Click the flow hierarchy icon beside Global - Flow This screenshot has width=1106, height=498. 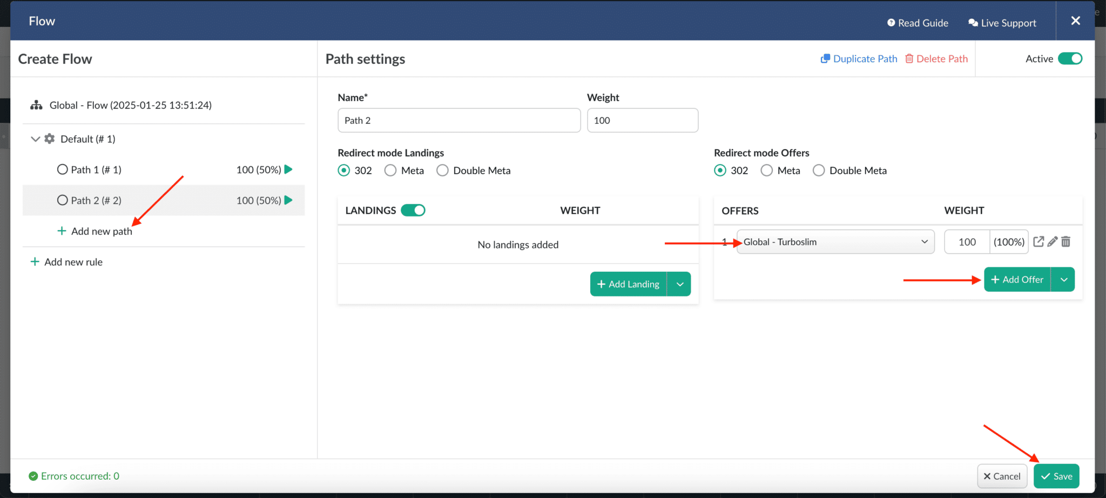(36, 105)
